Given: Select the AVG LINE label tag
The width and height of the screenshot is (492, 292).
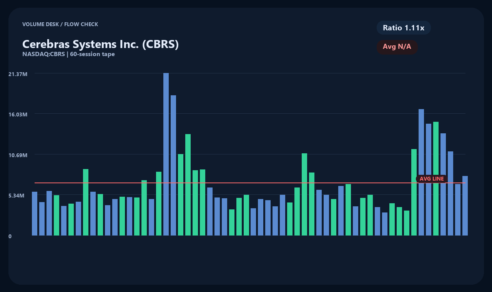Looking at the screenshot, I should tap(432, 179).
